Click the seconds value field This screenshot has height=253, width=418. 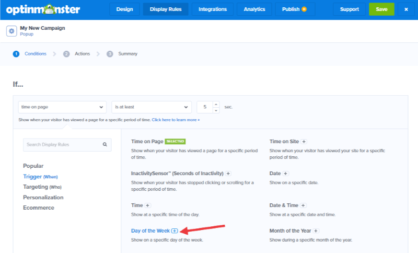pyautogui.click(x=205, y=107)
